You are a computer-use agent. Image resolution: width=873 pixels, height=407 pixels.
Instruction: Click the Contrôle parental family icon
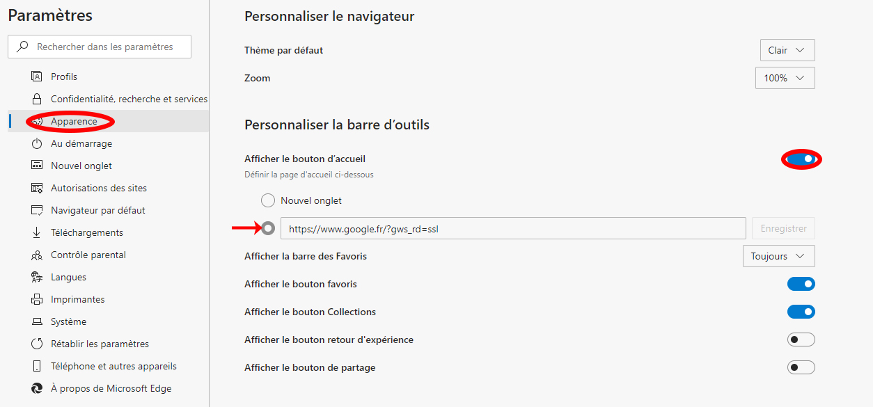(x=37, y=255)
